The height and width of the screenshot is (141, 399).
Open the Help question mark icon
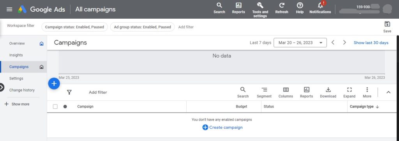(x=300, y=5)
